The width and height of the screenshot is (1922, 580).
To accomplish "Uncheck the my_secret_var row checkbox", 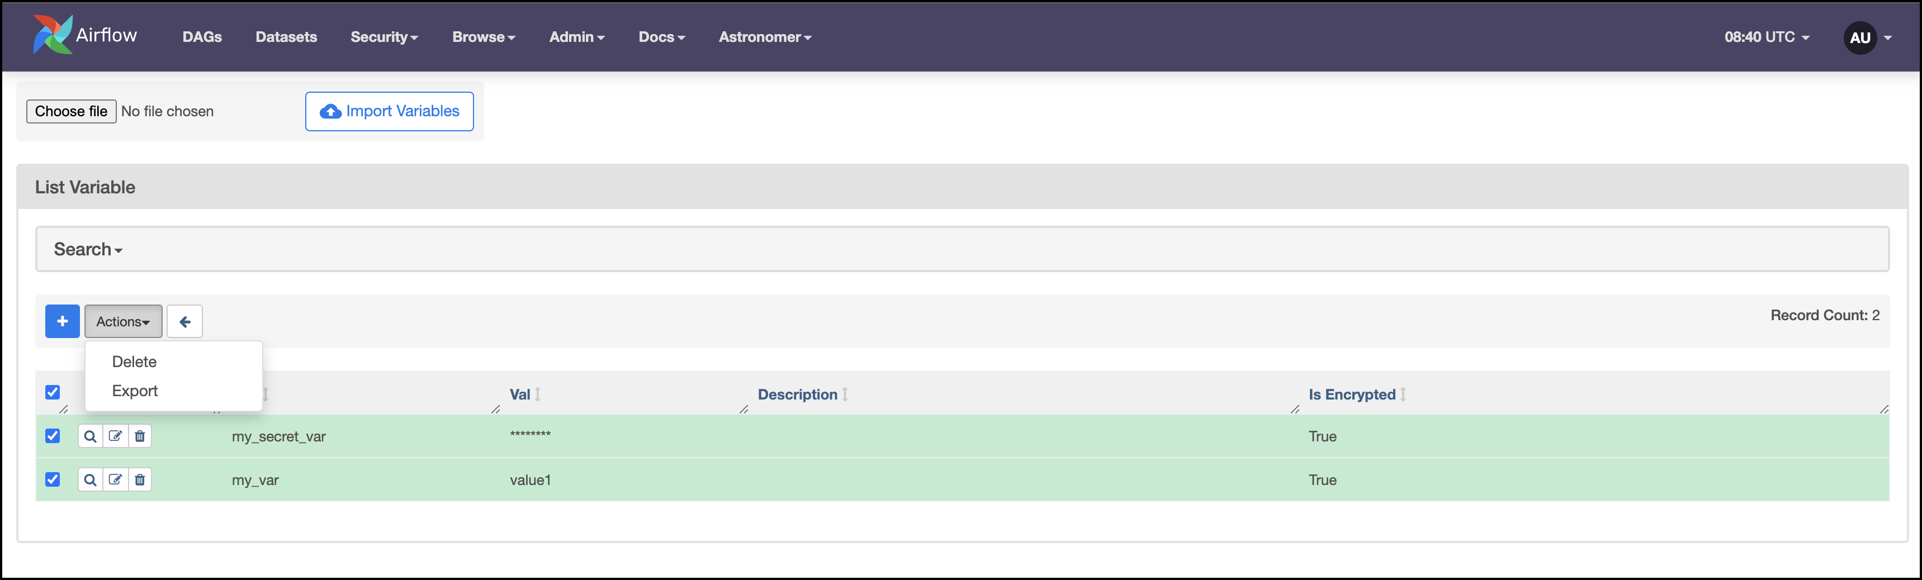I will tap(52, 435).
